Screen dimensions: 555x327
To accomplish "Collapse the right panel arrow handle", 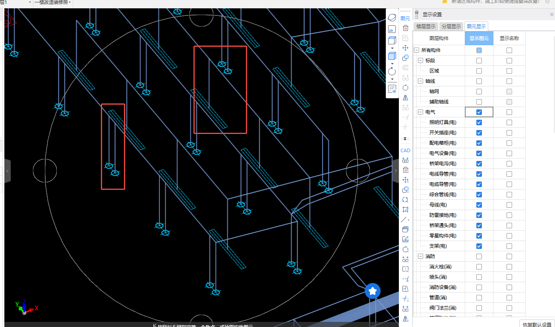I will click(x=396, y=171).
